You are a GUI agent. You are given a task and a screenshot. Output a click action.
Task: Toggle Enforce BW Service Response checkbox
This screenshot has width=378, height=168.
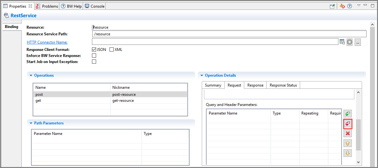(x=94, y=55)
